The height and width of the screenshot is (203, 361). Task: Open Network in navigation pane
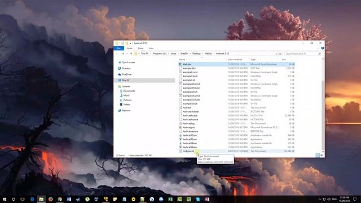(x=124, y=111)
